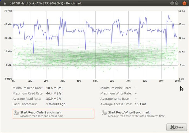Click the '0 ms' right axis label
The height and width of the screenshot is (133, 189).
coord(182,79)
